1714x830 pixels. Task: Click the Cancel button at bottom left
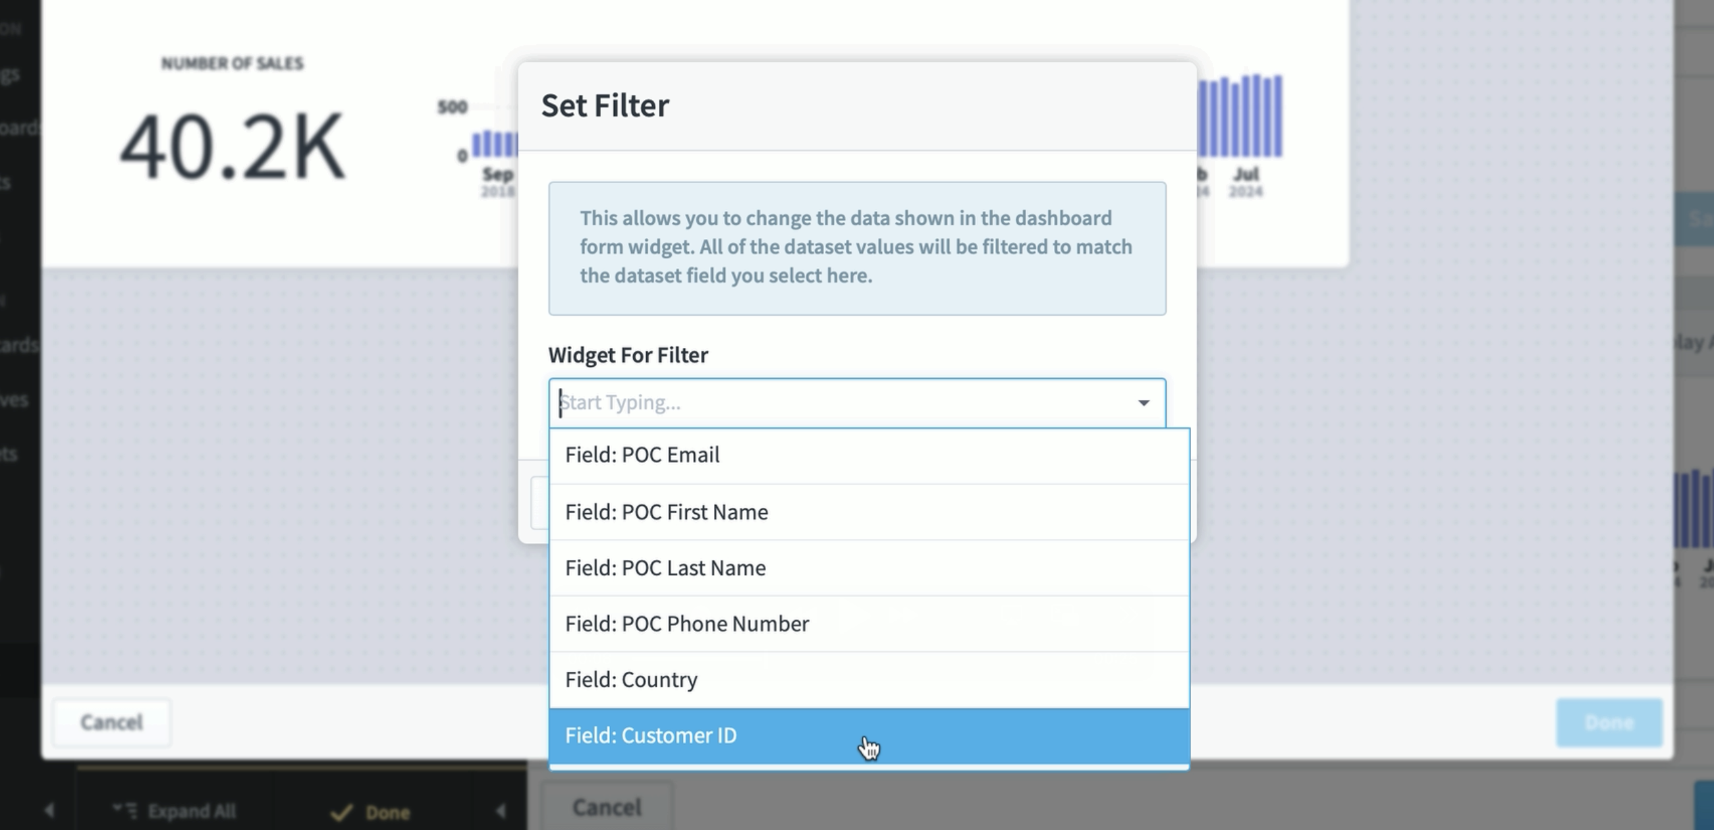[112, 722]
